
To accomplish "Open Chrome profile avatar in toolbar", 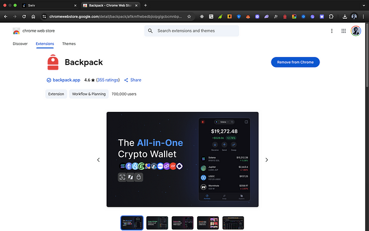I will (354, 16).
